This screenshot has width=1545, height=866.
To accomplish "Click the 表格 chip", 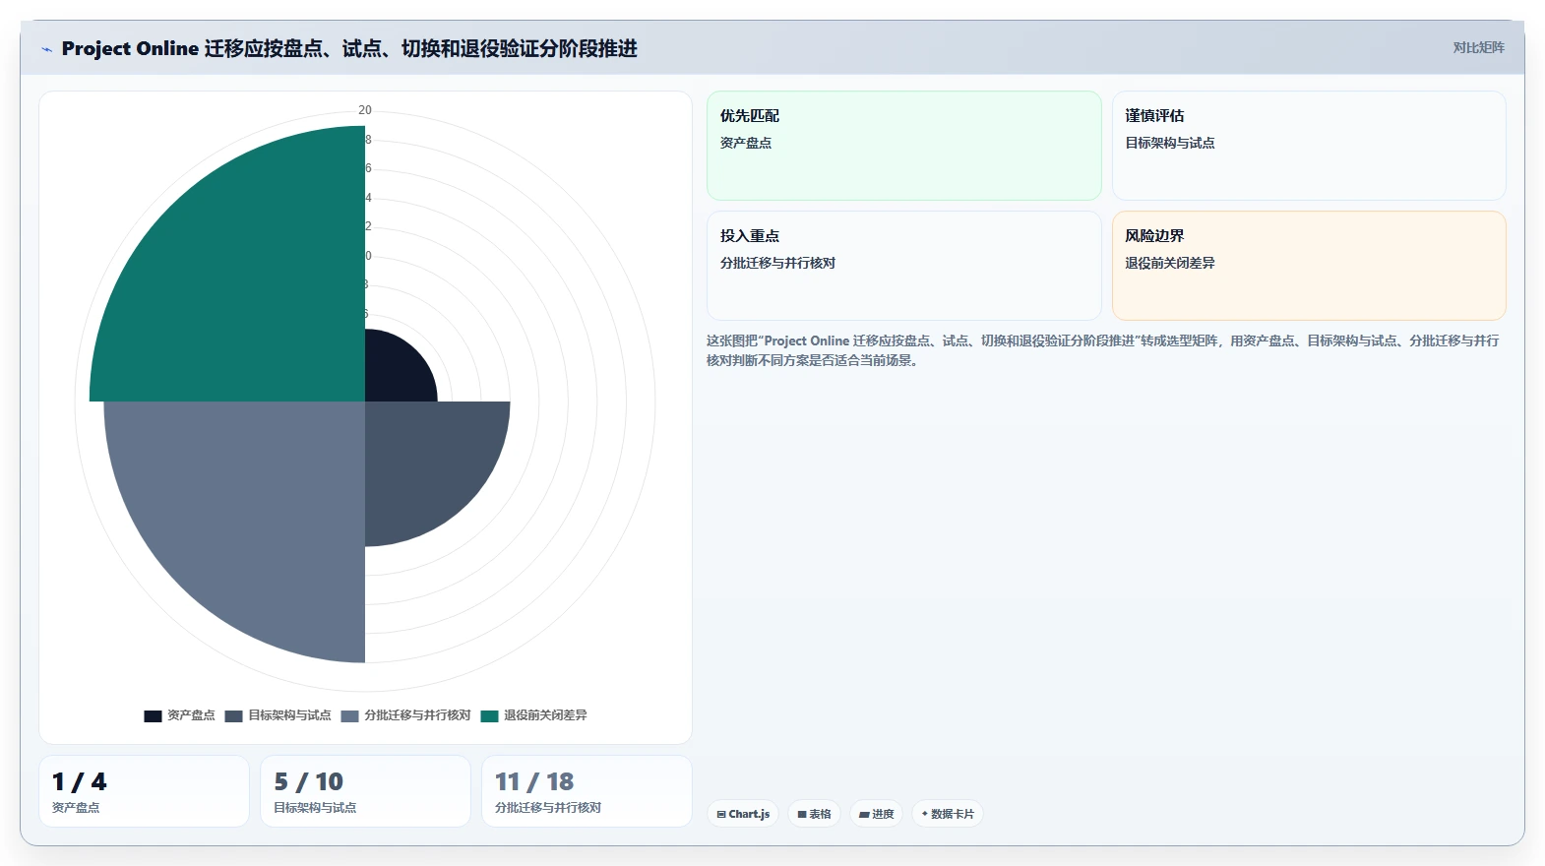I will coord(814,814).
